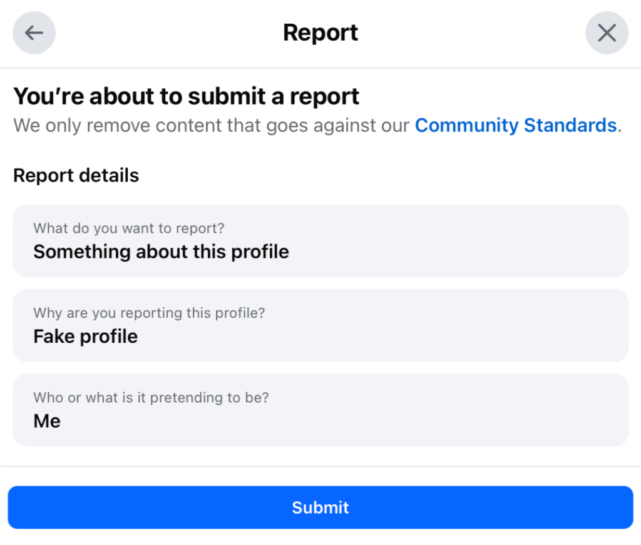Click the 'What do you want to report?' section
Screen dimensions: 641x545
click(320, 241)
